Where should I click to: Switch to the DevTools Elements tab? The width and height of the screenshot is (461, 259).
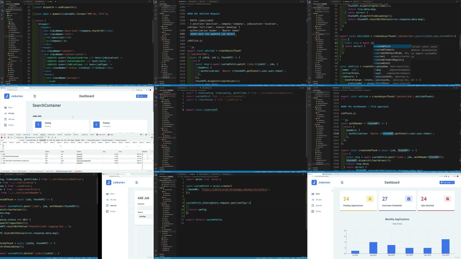click(x=11, y=134)
